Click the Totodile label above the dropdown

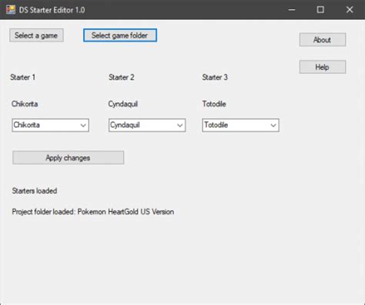[214, 104]
